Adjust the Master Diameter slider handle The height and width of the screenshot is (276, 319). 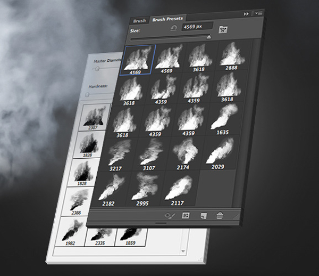pyautogui.click(x=97, y=69)
